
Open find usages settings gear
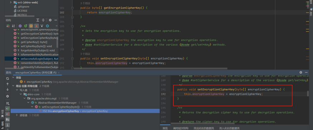point(8,96)
